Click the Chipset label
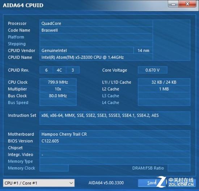The width and height of the screenshot is (199, 191). [15, 148]
